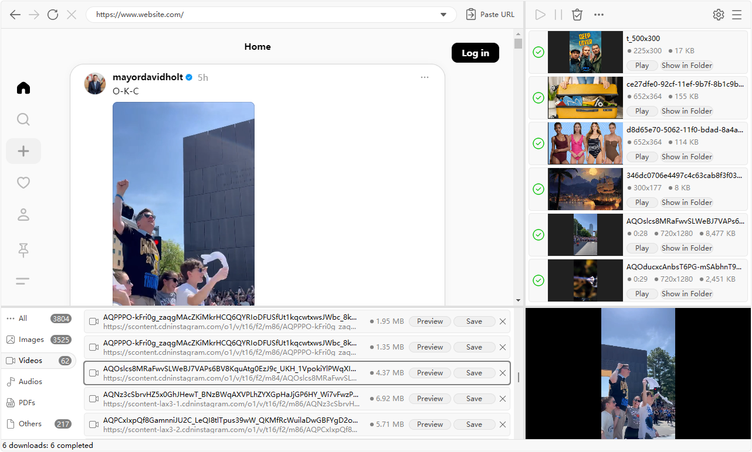This screenshot has width=752, height=452.
Task: Open the hamburger menu icon
Action: [737, 15]
